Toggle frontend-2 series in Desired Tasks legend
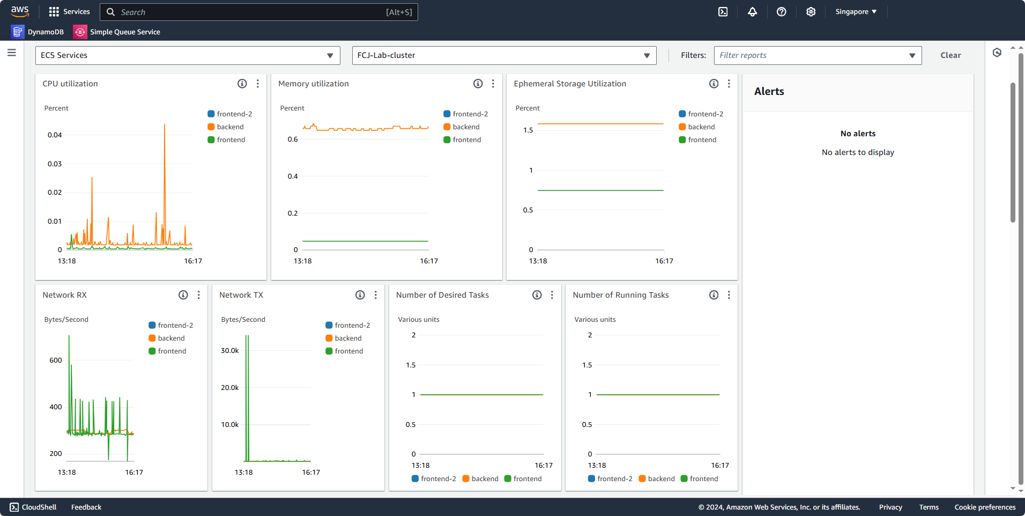This screenshot has width=1025, height=516. click(x=434, y=479)
